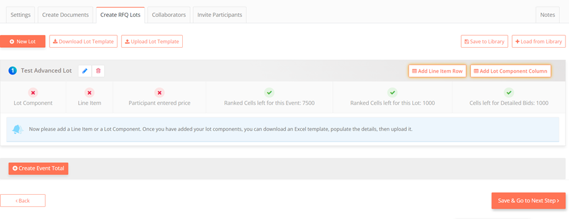Click the blue number 1 lot badge
The image size is (569, 219).
[13, 71]
